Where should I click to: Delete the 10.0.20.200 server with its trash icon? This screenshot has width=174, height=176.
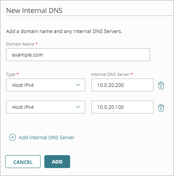pos(161,85)
